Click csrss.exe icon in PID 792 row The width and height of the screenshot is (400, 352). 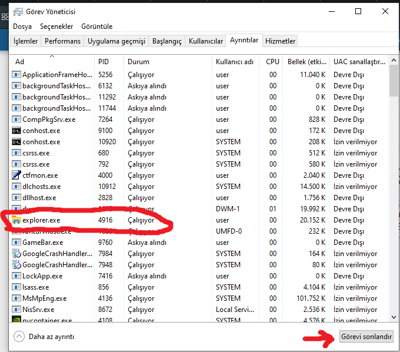pos(16,164)
